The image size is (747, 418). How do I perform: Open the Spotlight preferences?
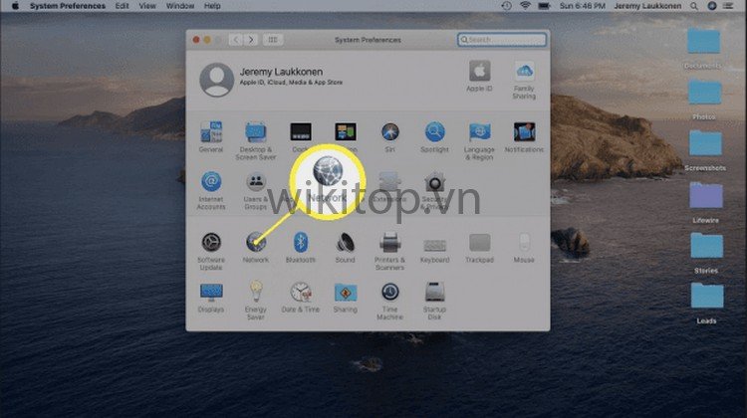click(x=434, y=132)
